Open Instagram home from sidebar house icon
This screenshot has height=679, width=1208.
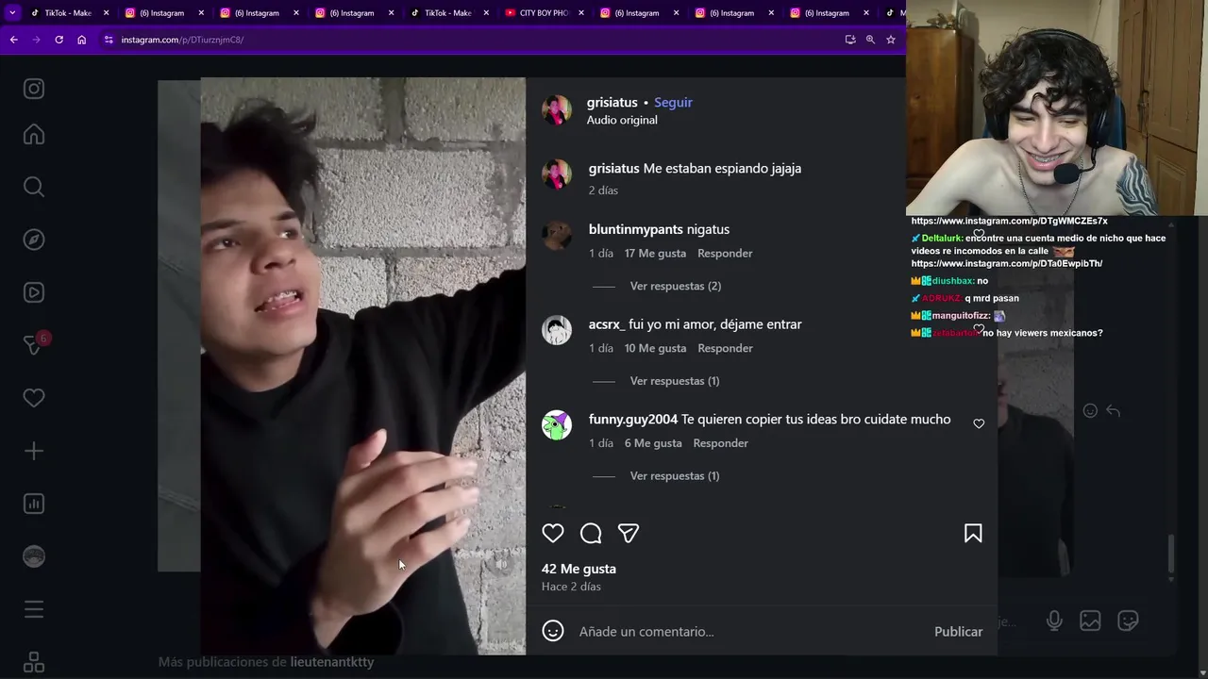coord(34,134)
